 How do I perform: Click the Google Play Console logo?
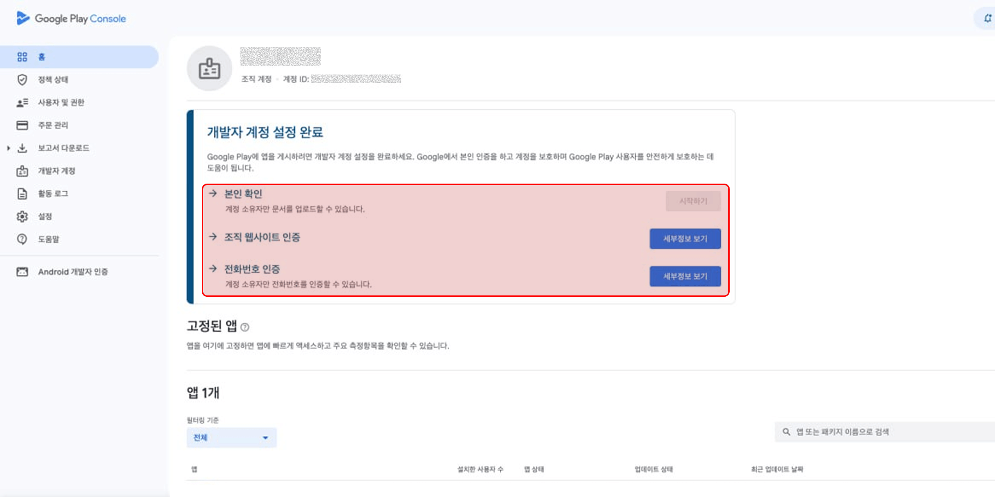point(71,18)
